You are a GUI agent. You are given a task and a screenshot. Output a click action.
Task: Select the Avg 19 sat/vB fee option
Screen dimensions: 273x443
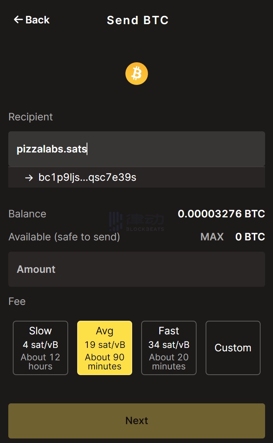pos(105,348)
